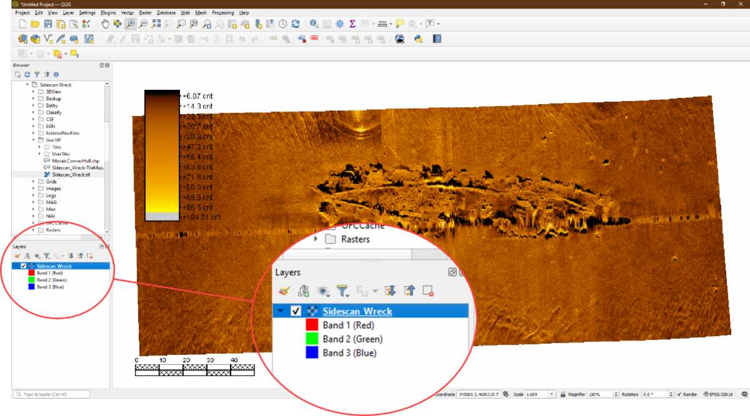Click the Filter Browser funnel icon
Screen dimensions: 750x416
pos(37,74)
